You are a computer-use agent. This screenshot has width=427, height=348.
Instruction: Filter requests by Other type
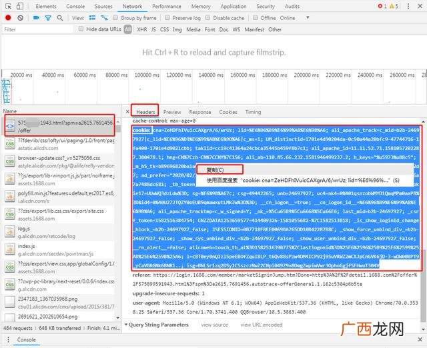275,29
